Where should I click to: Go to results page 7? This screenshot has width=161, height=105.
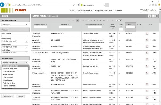coord(94,20)
